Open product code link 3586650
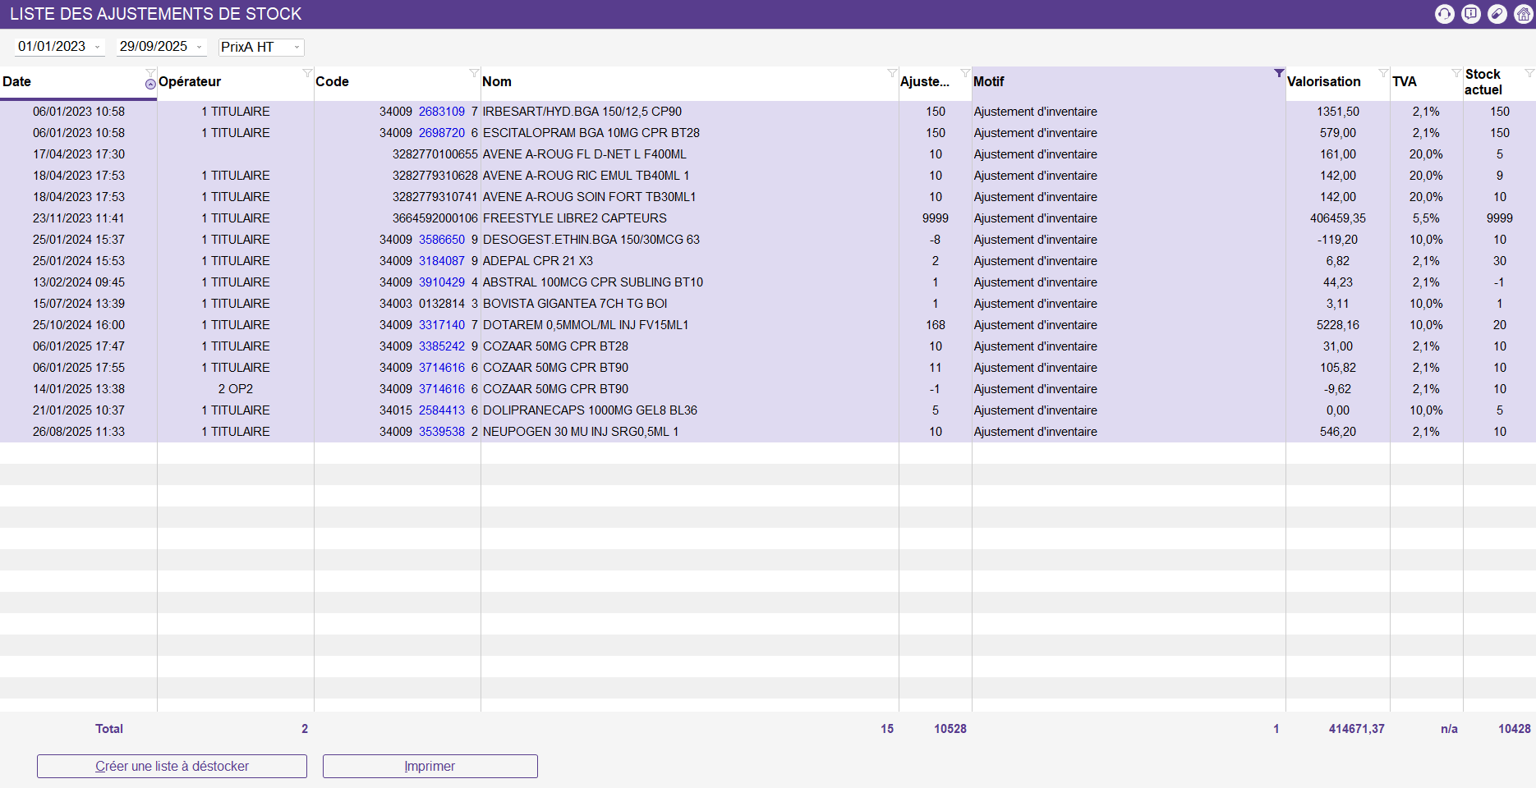This screenshot has width=1536, height=788. (x=442, y=240)
